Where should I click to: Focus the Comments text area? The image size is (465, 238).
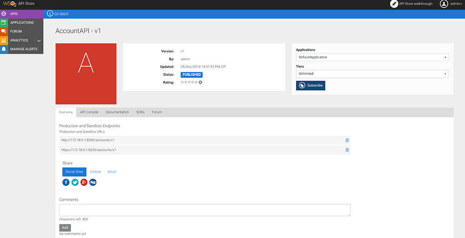click(205, 210)
